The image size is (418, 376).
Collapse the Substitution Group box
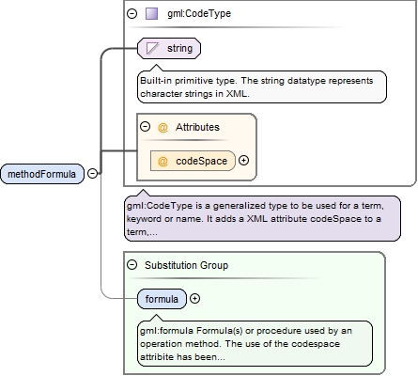[x=132, y=265]
